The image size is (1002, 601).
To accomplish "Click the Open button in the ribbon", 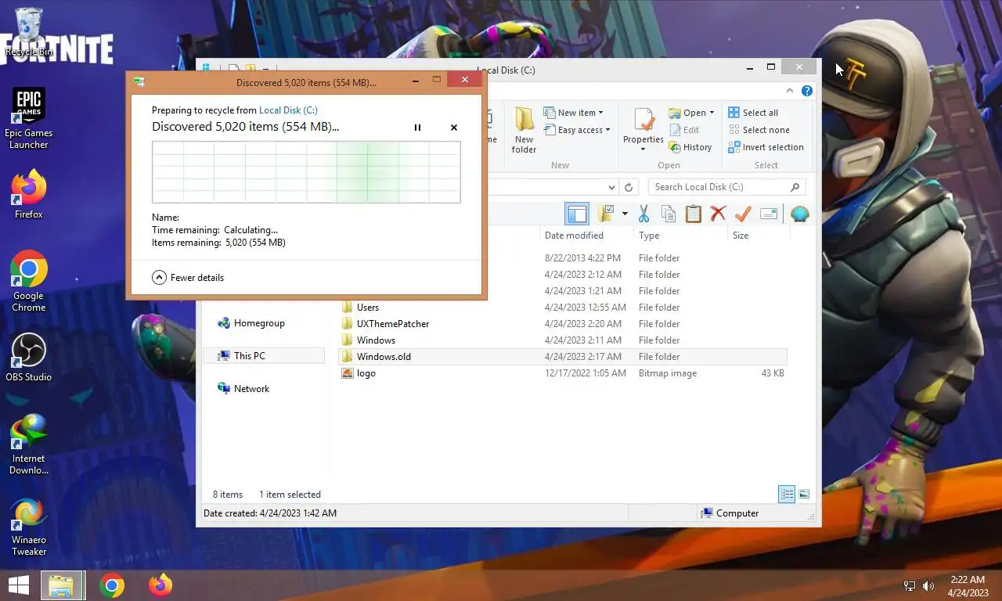I will (687, 113).
